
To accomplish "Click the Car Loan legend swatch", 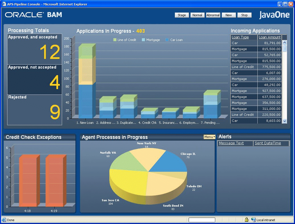I will (167, 40).
